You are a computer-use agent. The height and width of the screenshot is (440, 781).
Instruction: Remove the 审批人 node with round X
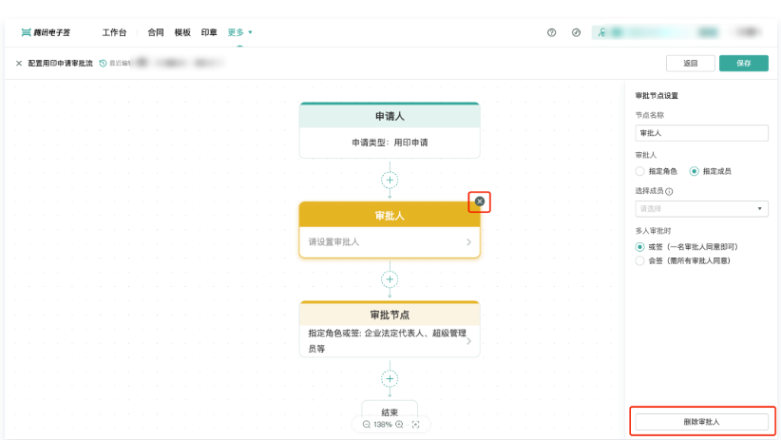pyautogui.click(x=480, y=201)
